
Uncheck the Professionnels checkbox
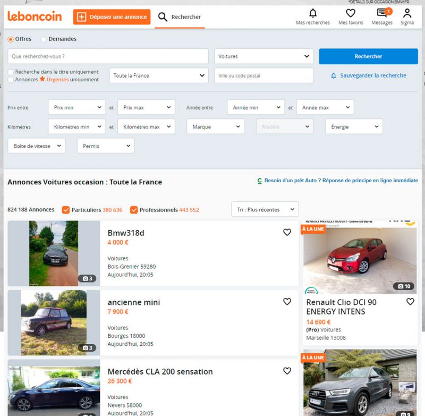point(134,210)
